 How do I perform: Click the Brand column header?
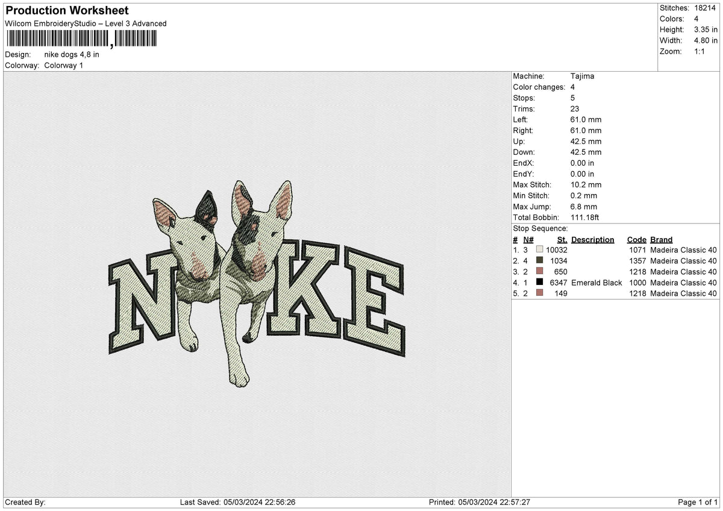[662, 240]
